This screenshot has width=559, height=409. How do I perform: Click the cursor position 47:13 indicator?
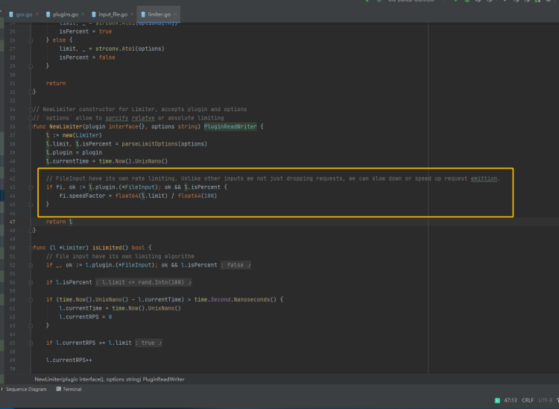pos(510,400)
